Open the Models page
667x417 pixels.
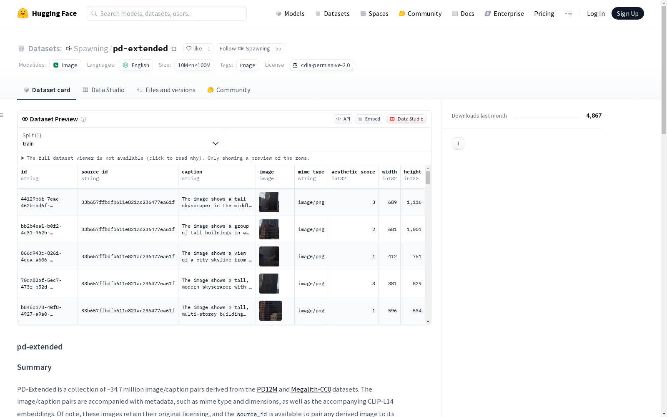pyautogui.click(x=290, y=13)
